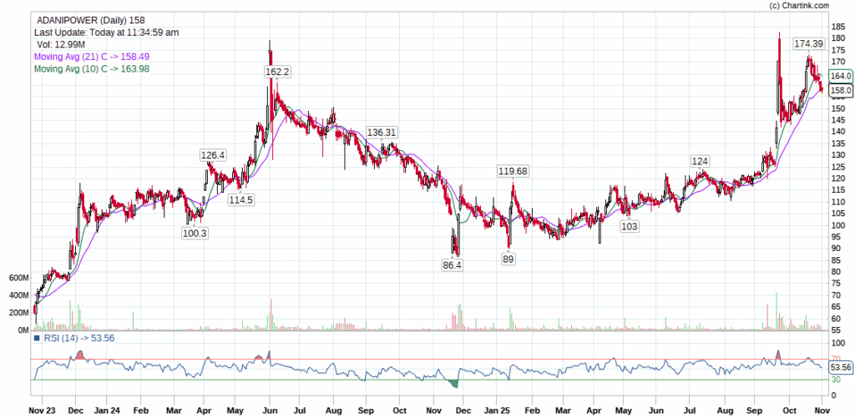The image size is (855, 418).
Task: Click the Nov 23 date axis label
Action: click(42, 409)
